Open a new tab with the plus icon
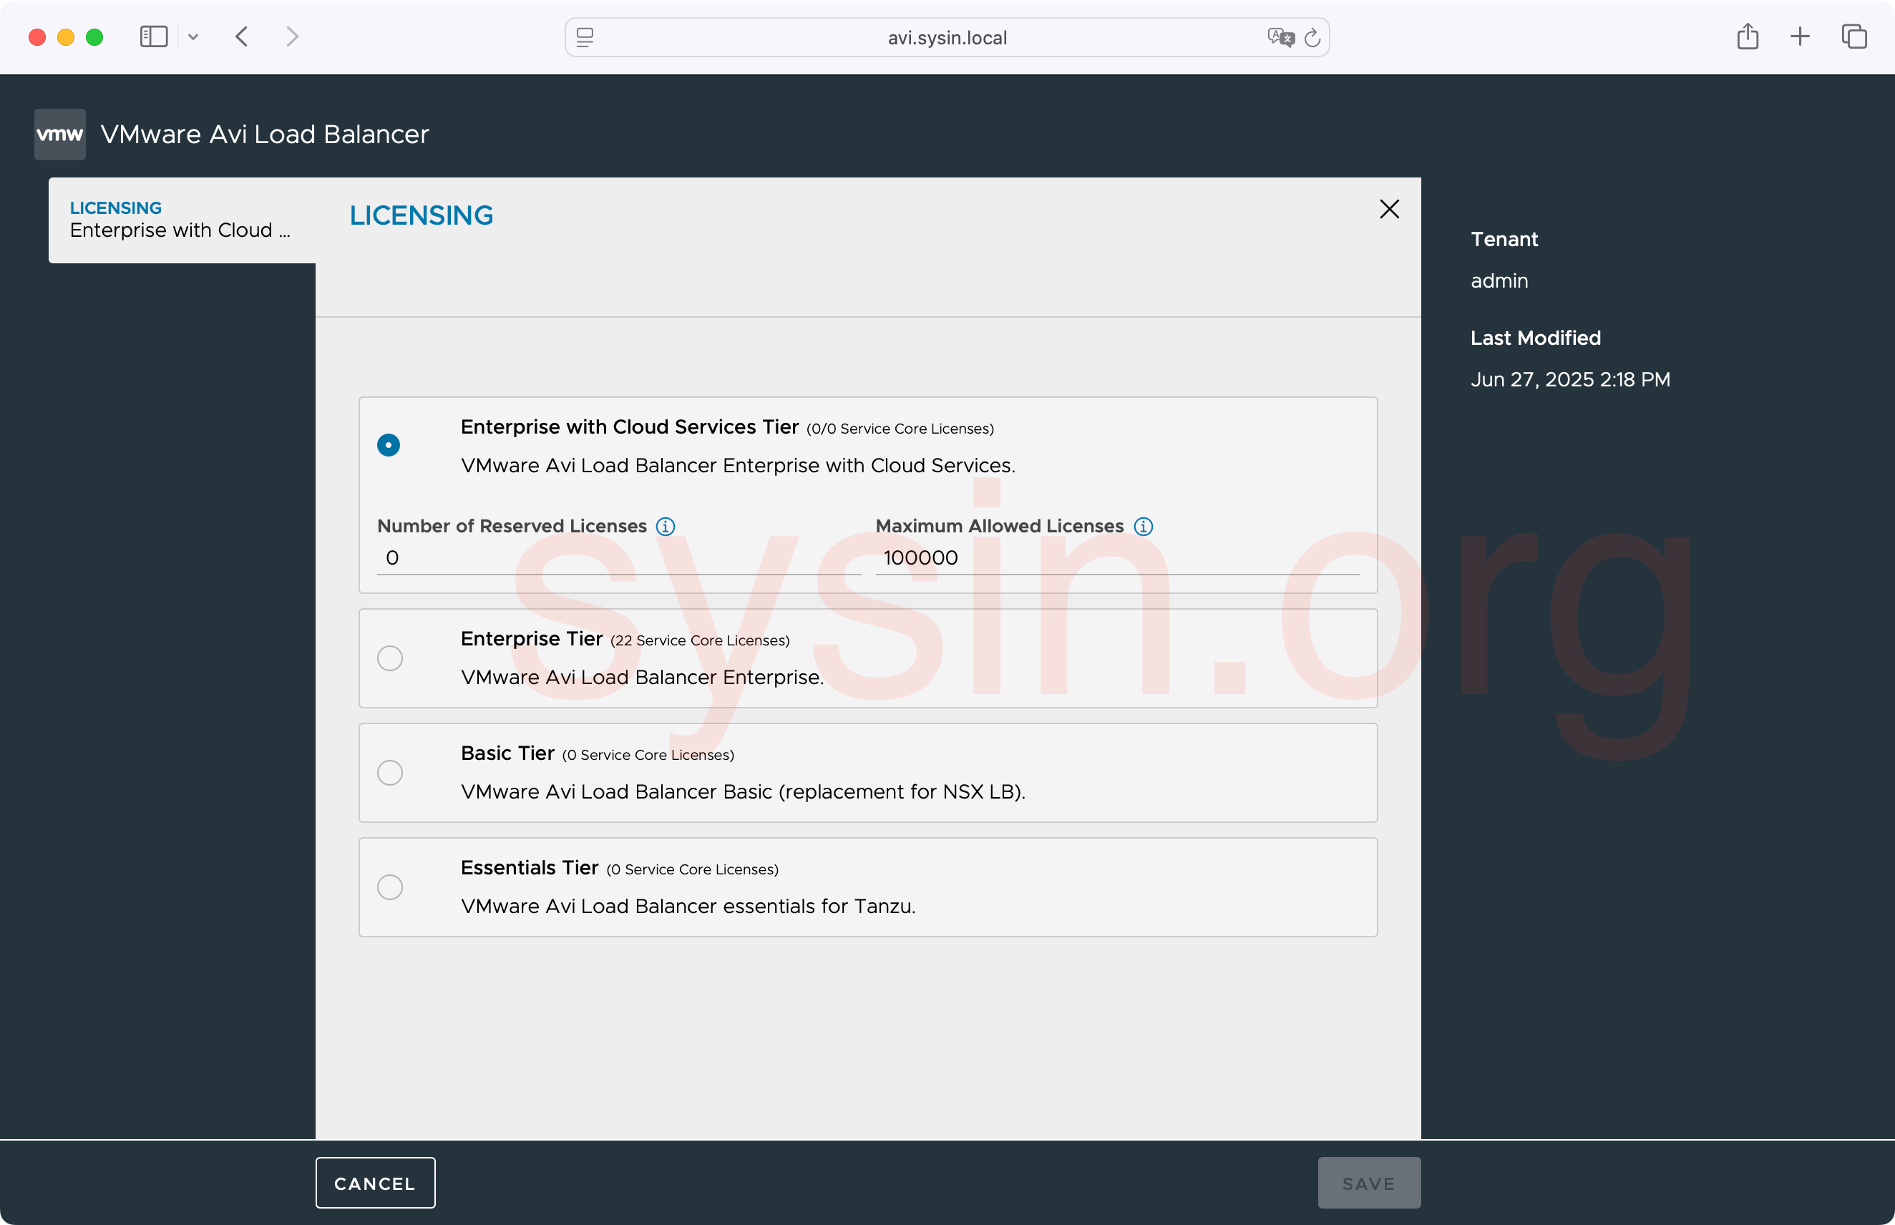This screenshot has height=1225, width=1895. pyautogui.click(x=1800, y=36)
